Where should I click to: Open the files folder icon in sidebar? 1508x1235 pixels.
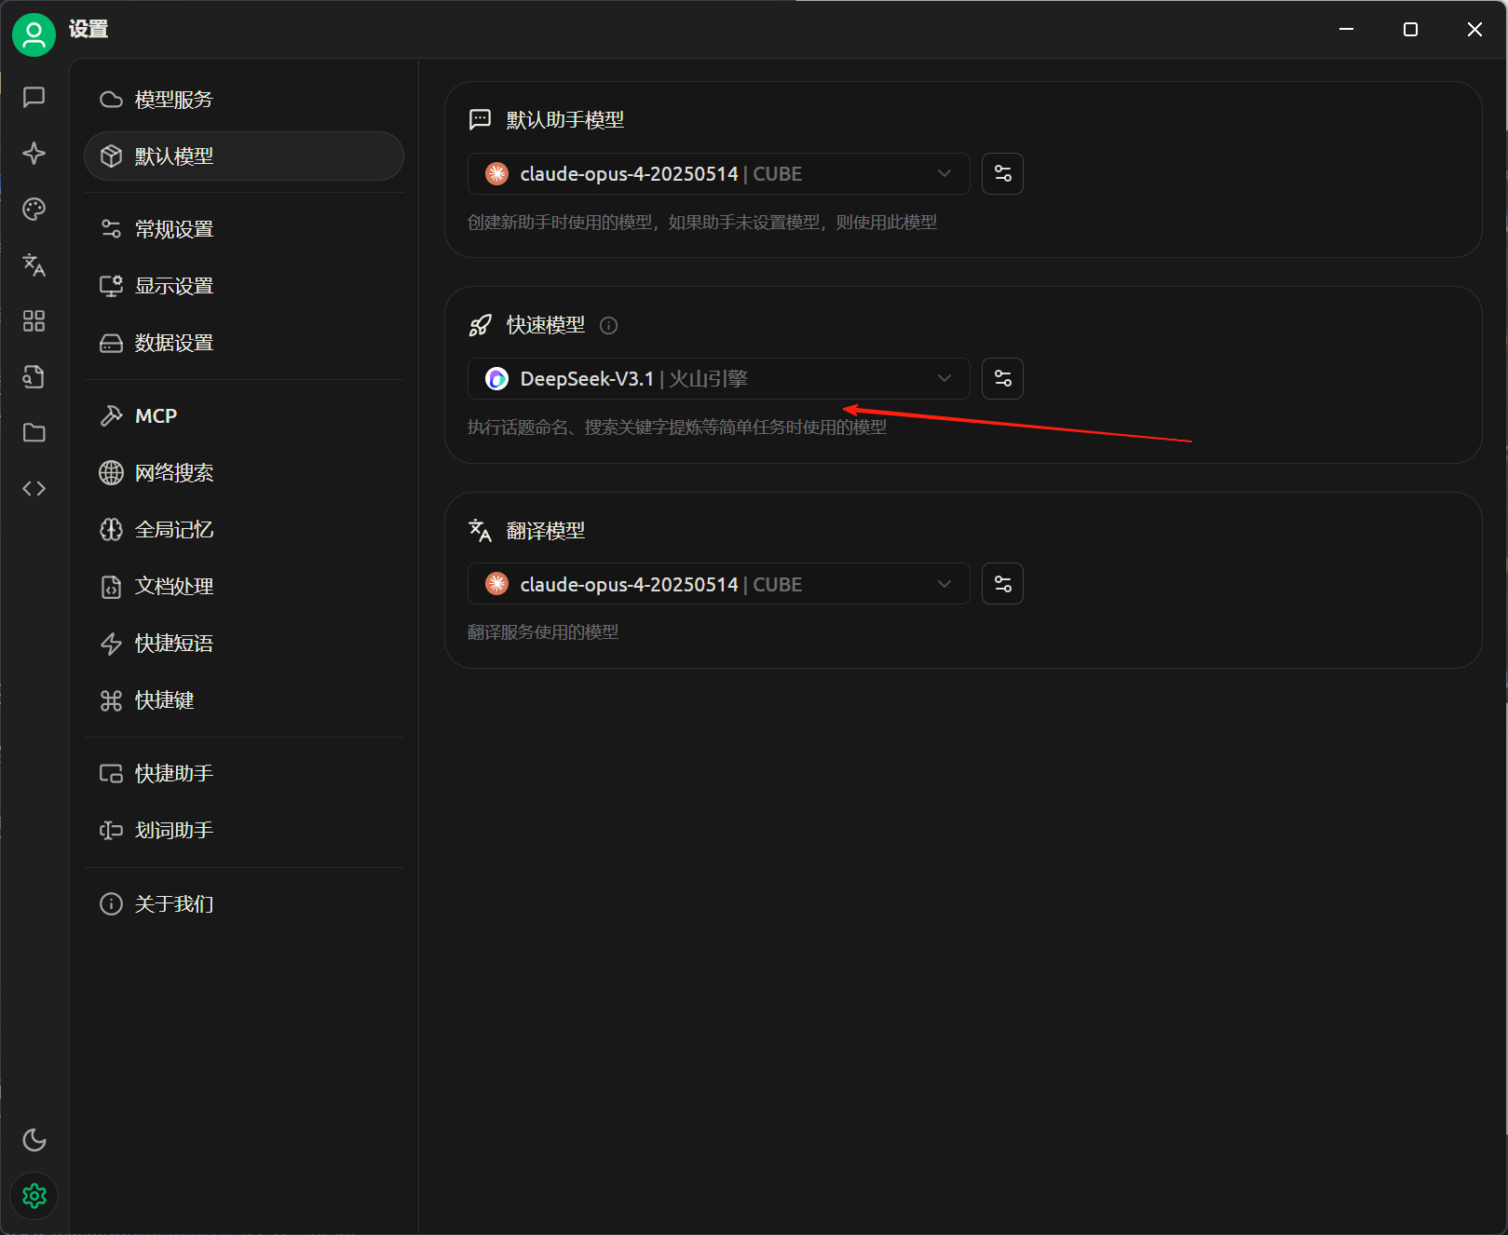[x=34, y=432]
